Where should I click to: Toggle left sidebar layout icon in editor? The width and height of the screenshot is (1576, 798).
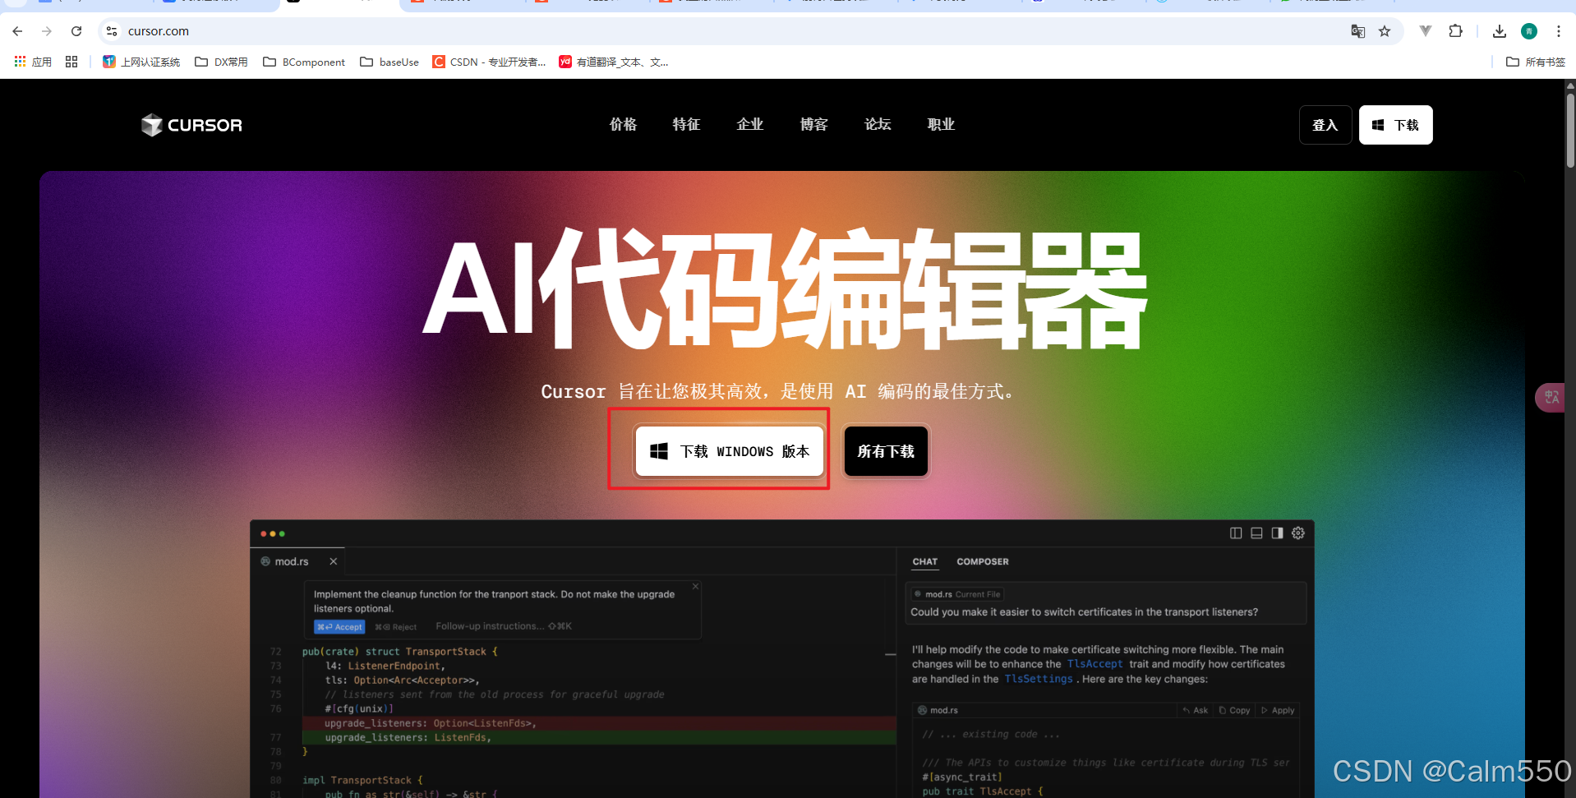click(1236, 533)
